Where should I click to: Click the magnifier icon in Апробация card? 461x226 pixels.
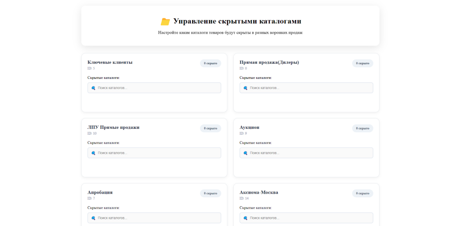(x=93, y=218)
